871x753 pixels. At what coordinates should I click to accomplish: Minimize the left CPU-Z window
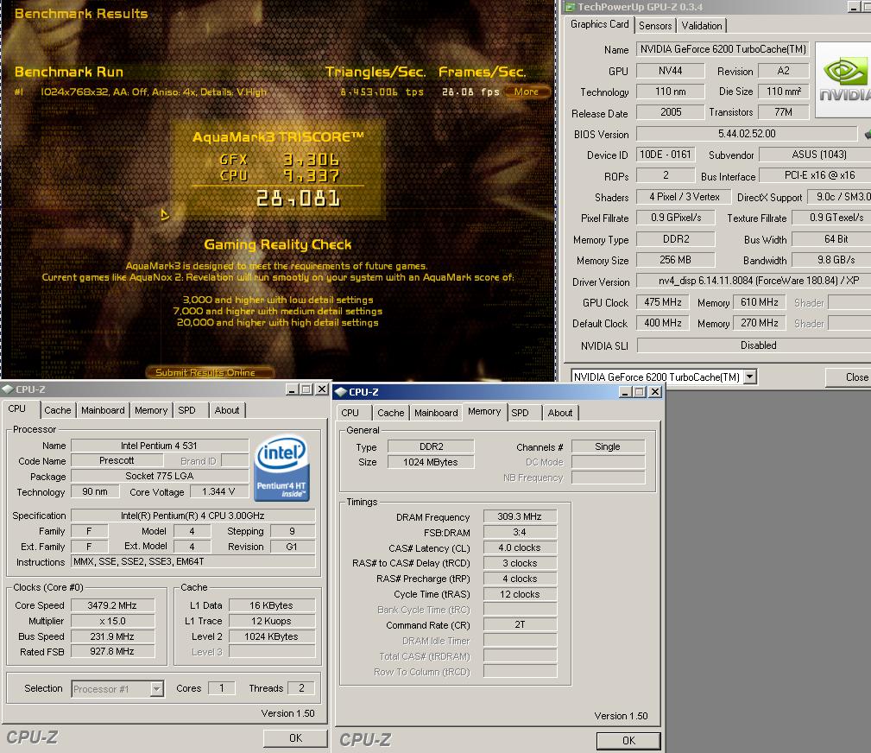[292, 389]
